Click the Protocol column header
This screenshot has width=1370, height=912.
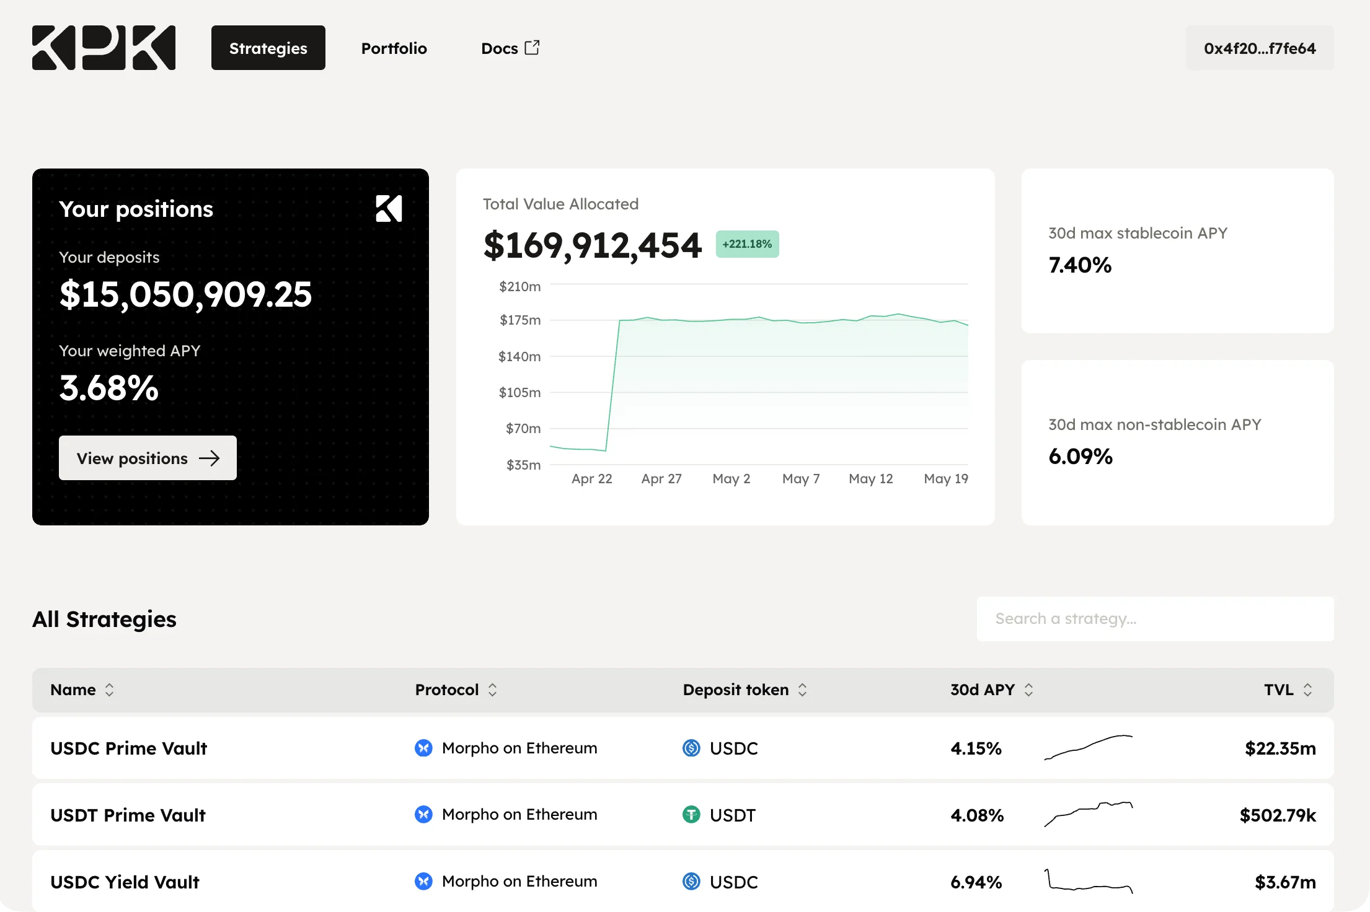[456, 690]
